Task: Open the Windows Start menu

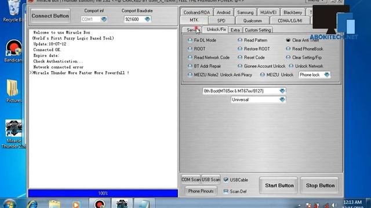Action: tap(9, 204)
